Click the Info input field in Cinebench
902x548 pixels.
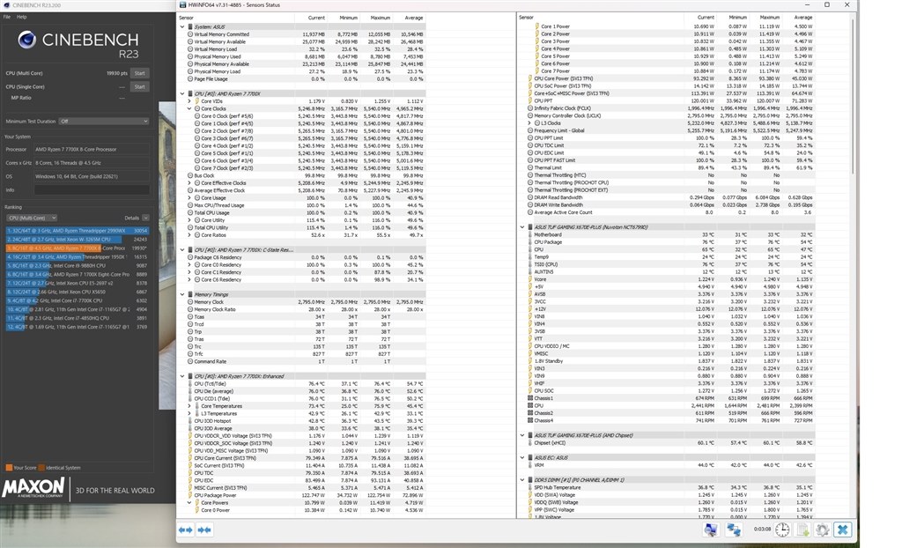92,190
